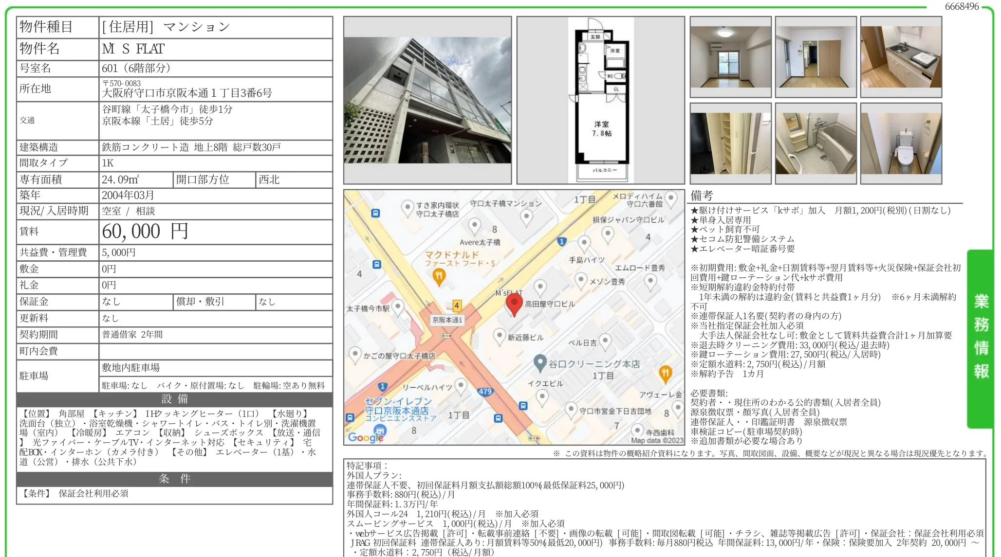Select the floor area 24.09㎡
Screen dimensions: 1001x557
pos(120,180)
